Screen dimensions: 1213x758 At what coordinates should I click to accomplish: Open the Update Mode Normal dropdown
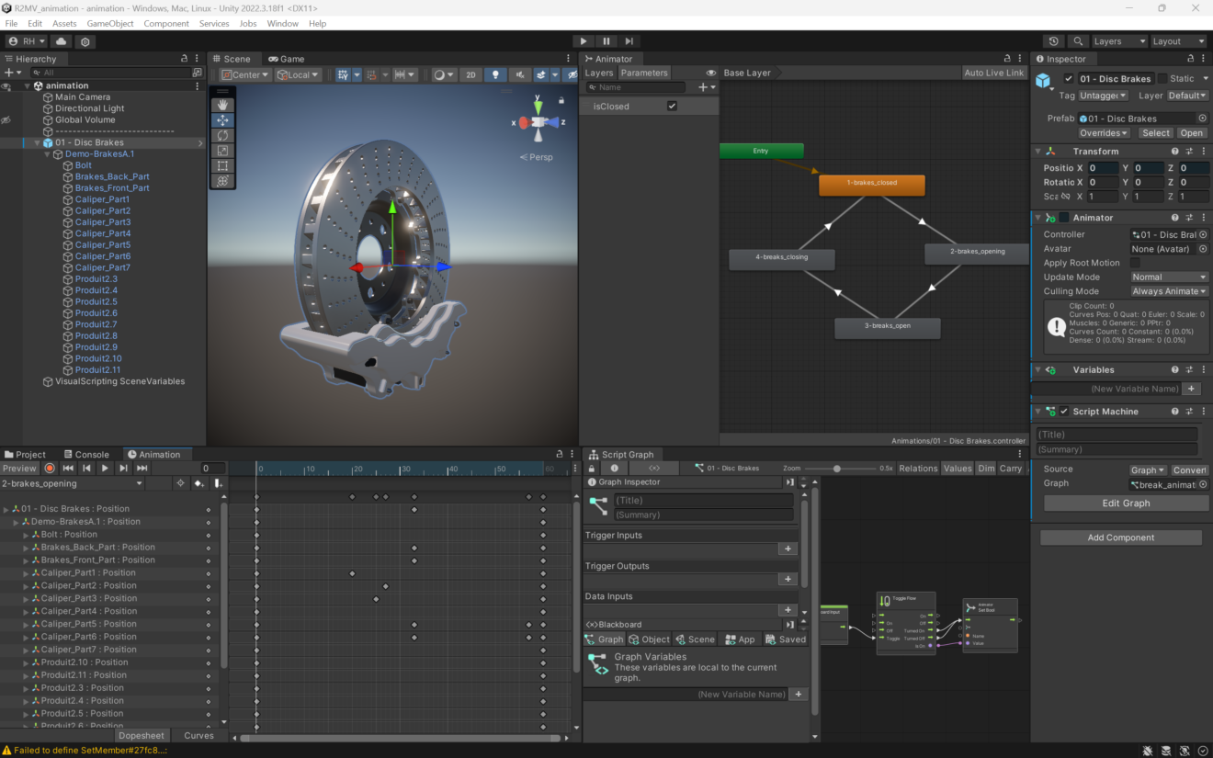(x=1169, y=277)
